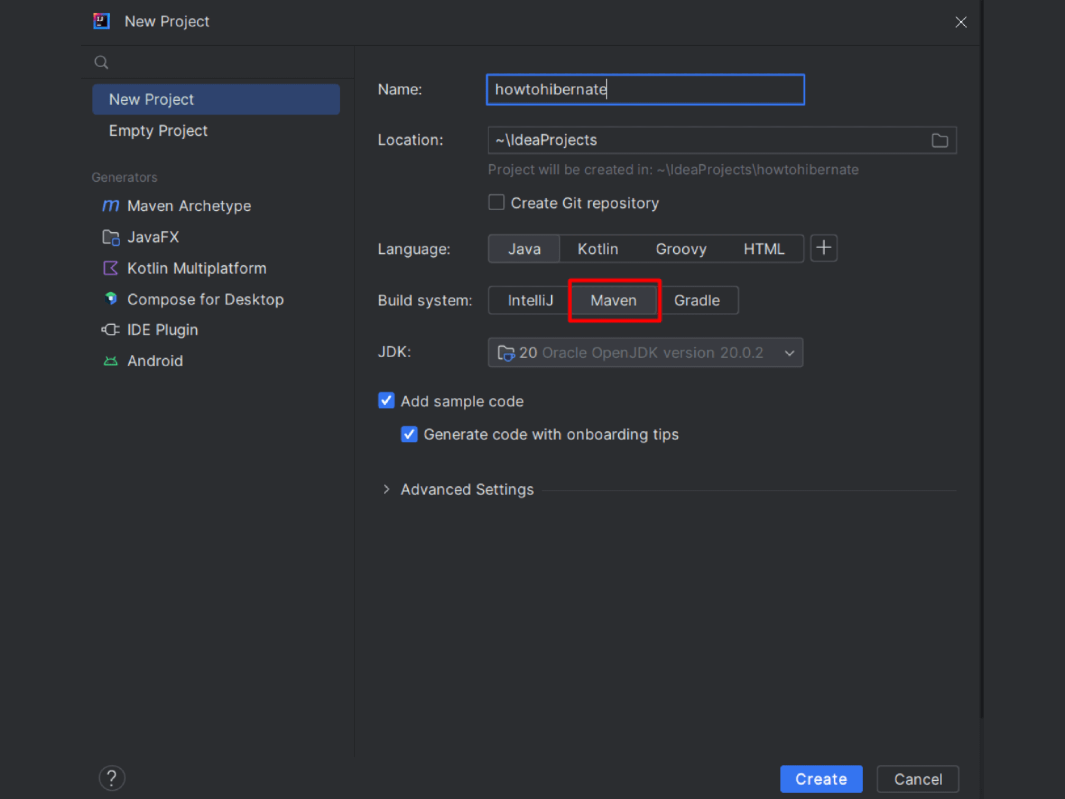The image size is (1065, 799).
Task: Select Kotlin as the language
Action: (598, 249)
